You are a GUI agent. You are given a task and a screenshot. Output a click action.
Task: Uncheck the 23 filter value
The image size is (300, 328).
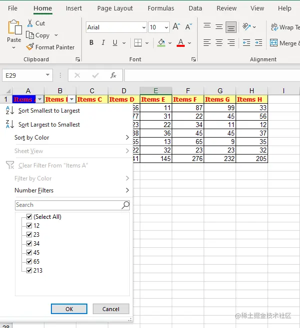pyautogui.click(x=29, y=234)
